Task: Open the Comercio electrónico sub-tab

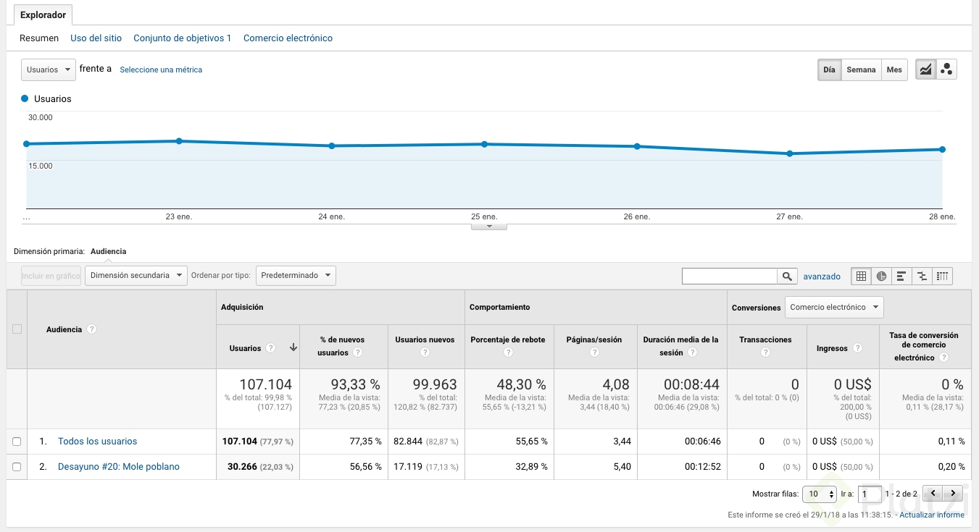Action: 288,38
